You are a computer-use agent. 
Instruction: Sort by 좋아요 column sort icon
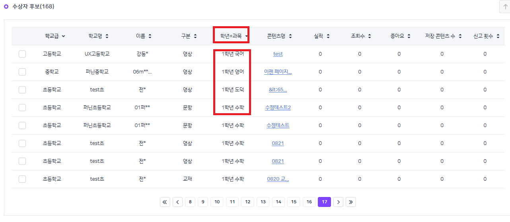[x=409, y=36]
